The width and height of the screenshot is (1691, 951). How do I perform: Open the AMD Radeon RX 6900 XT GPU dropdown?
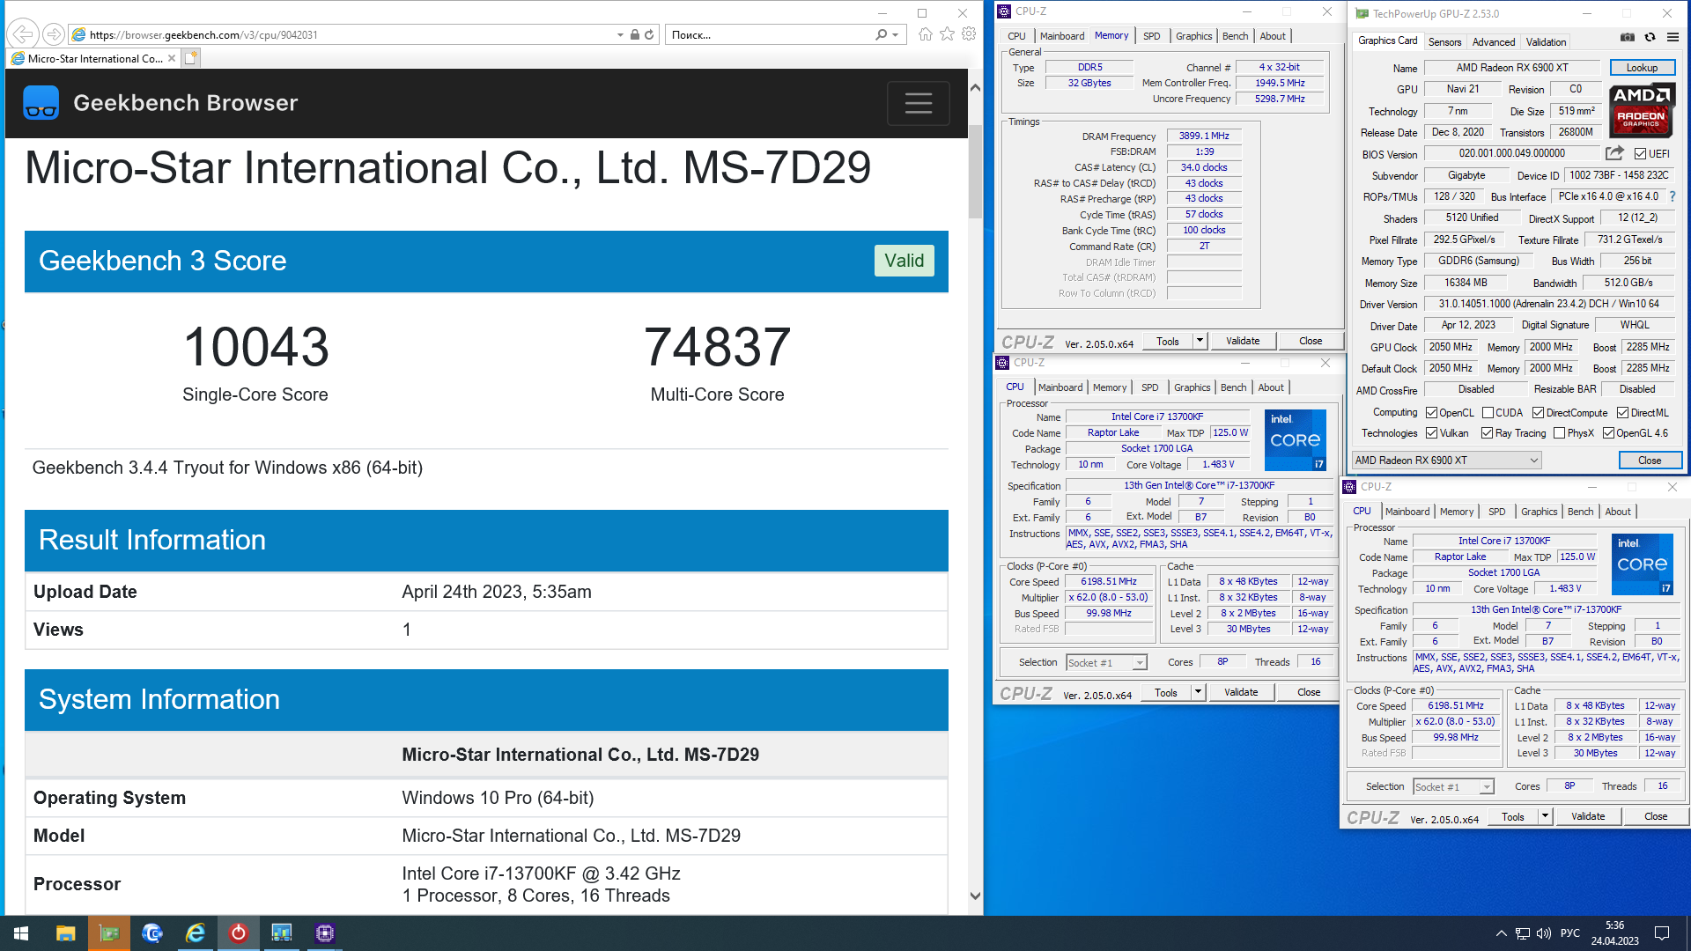pyautogui.click(x=1446, y=461)
